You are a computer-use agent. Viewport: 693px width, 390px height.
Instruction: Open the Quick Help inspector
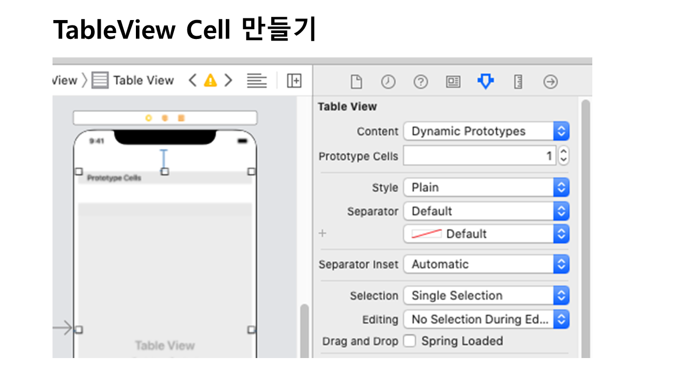tap(421, 82)
